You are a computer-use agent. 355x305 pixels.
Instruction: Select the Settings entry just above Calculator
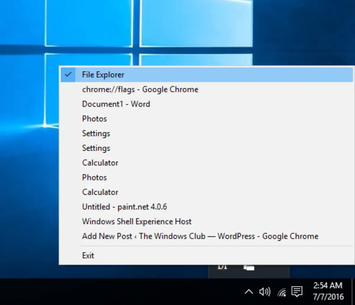(x=207, y=148)
